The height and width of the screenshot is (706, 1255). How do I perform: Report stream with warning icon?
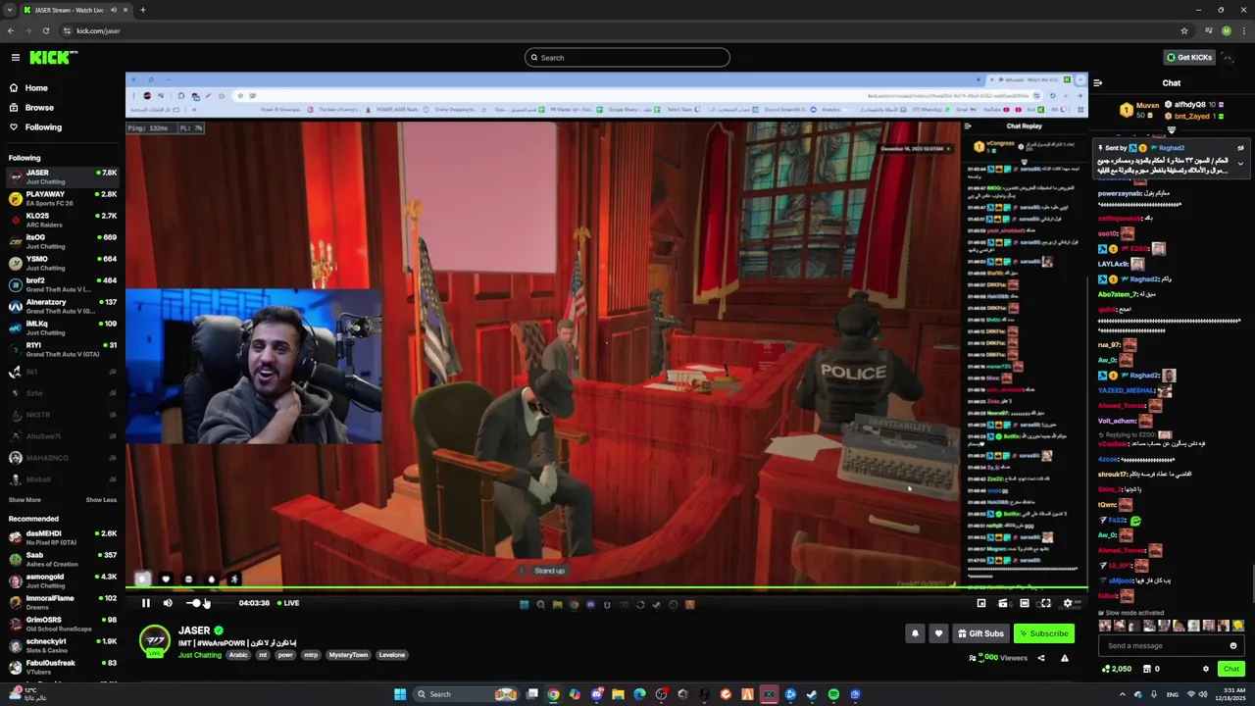1065,658
